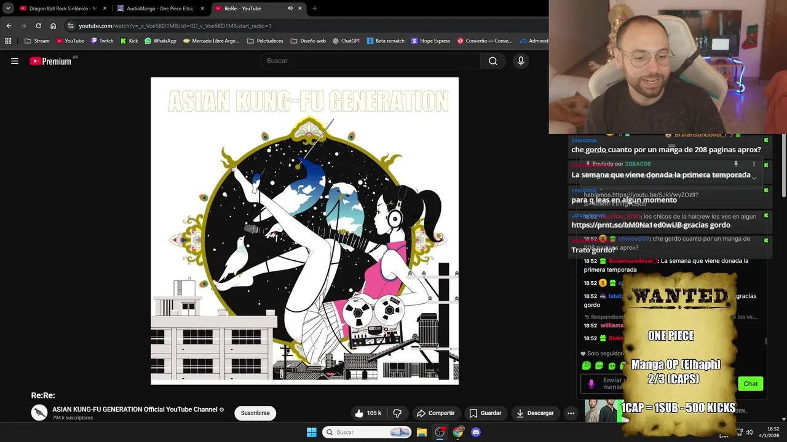
Task: Open the YouTube guide hamburger menu
Action: [x=15, y=61]
